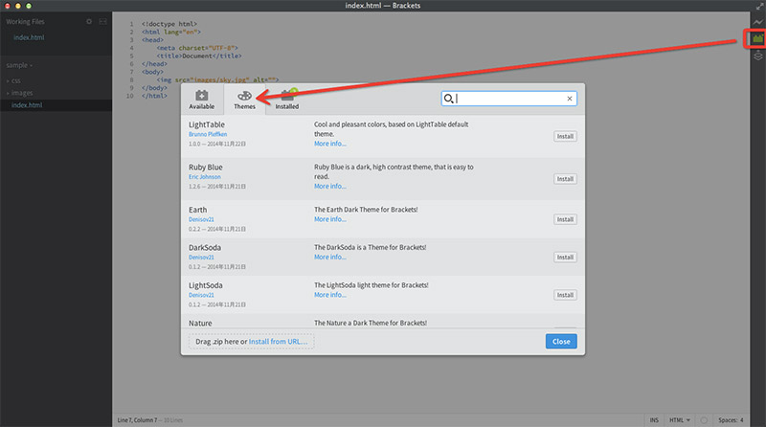
Task: Select index.html in Working Files
Action: point(29,37)
